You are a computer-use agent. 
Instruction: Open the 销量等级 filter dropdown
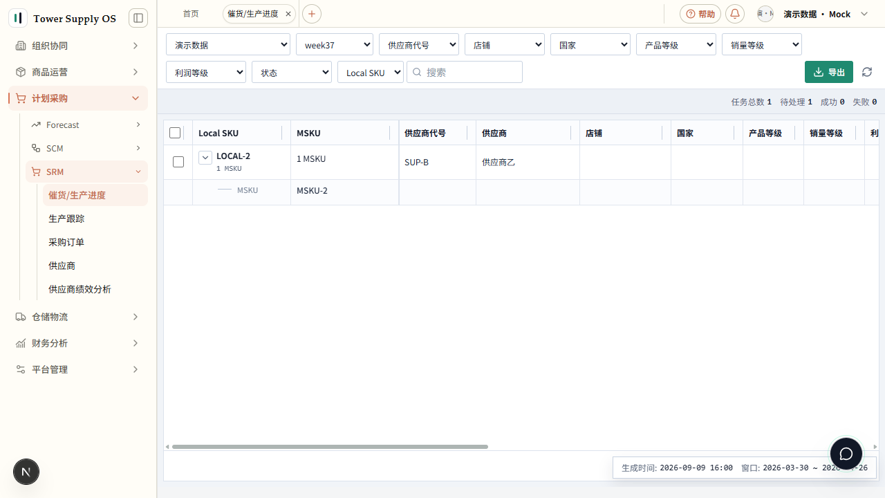coord(762,45)
